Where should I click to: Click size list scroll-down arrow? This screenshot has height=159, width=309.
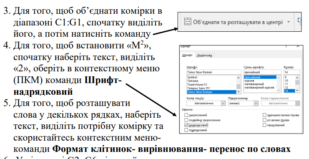pos(297,90)
